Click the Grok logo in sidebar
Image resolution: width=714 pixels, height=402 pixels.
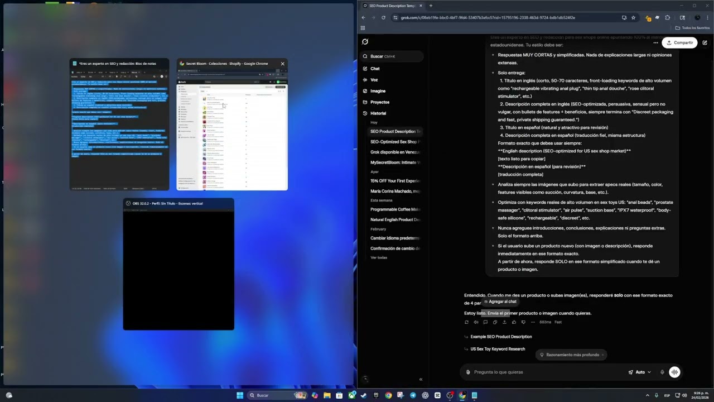click(x=365, y=42)
